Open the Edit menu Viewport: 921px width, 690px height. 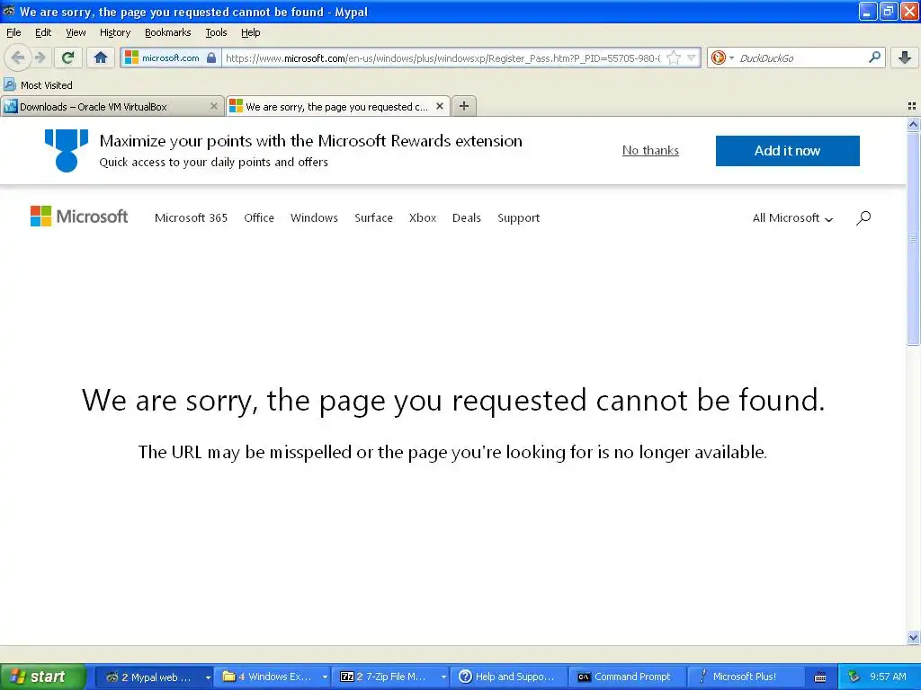pyautogui.click(x=43, y=32)
